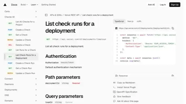This screenshot has height=104, width=186.
Task: Toggle the sidebar panel icon near breadcrumbs
Action: (x=46, y=15)
